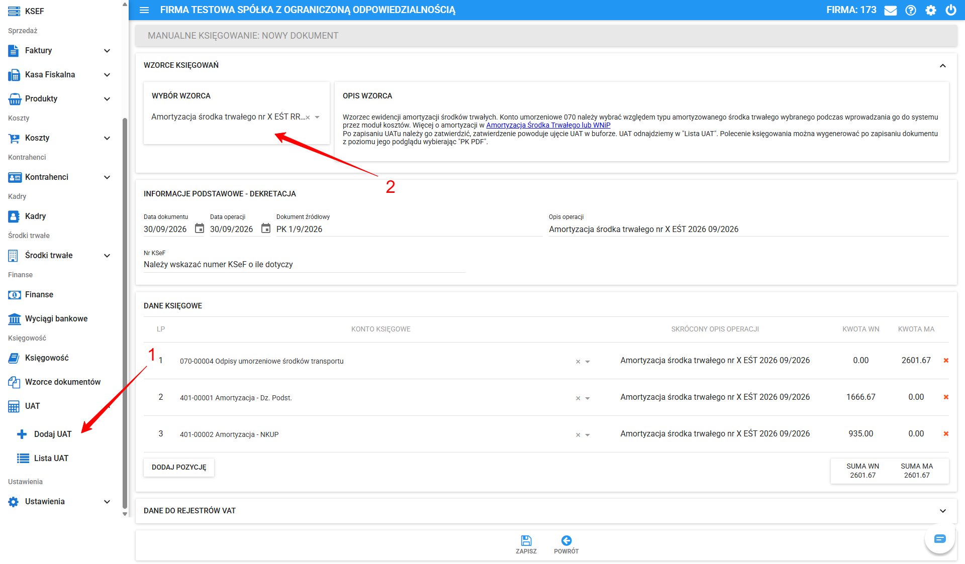The width and height of the screenshot is (965, 564).
Task: Click the Dokument źródłowy field
Action: pyautogui.click(x=409, y=229)
